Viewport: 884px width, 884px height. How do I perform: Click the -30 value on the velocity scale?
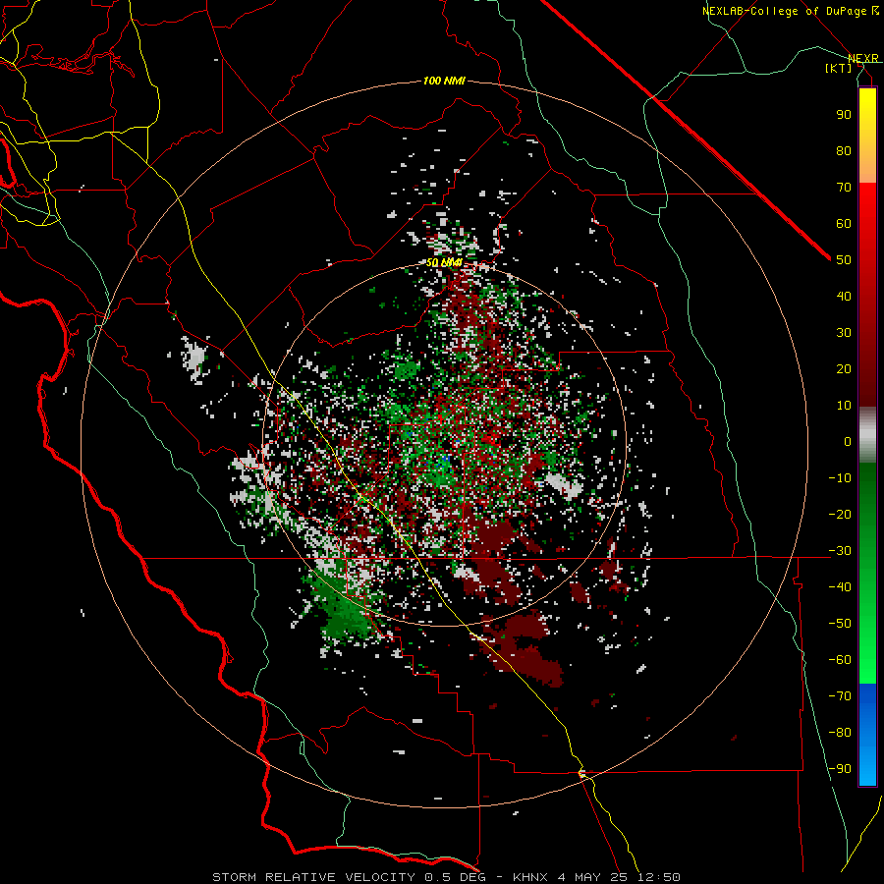[x=840, y=551]
